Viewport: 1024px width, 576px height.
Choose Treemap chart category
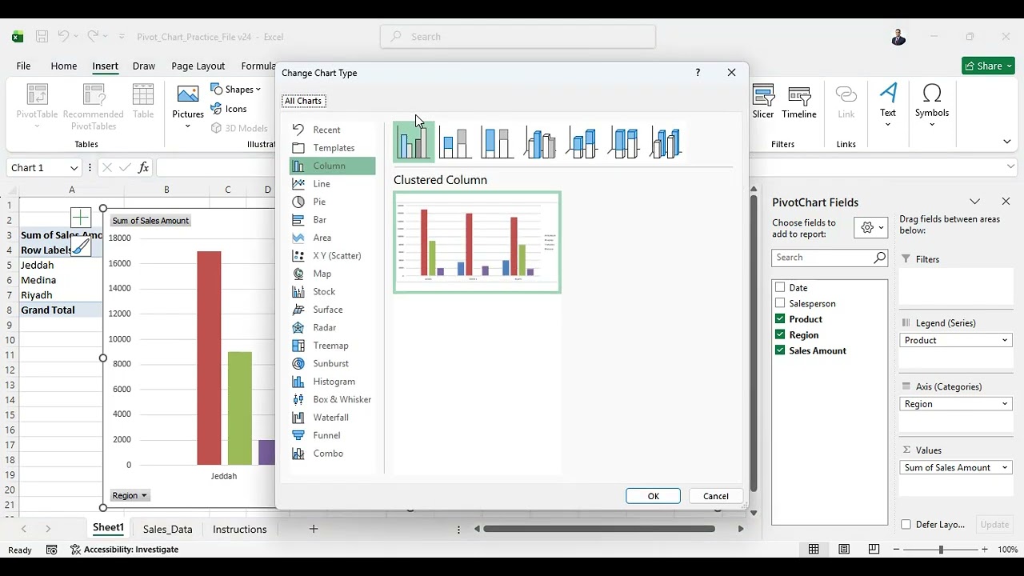click(332, 346)
